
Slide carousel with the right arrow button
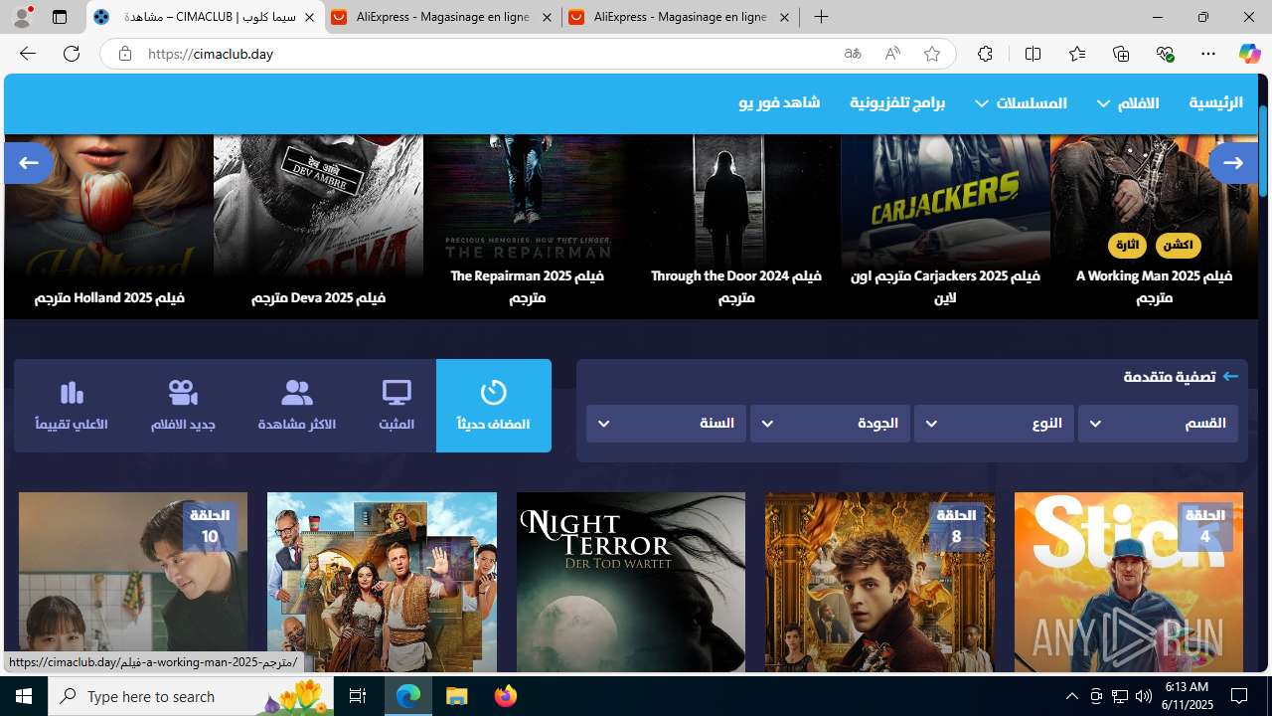[x=1233, y=163]
